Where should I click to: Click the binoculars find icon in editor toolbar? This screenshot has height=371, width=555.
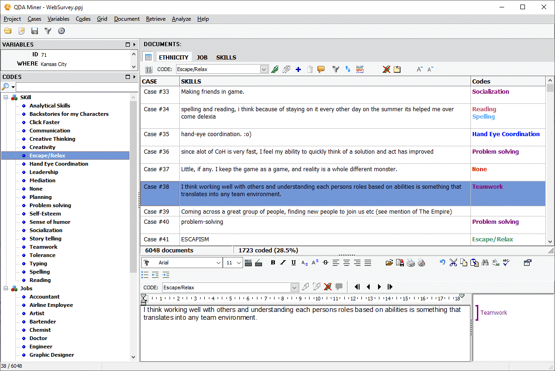click(485, 263)
